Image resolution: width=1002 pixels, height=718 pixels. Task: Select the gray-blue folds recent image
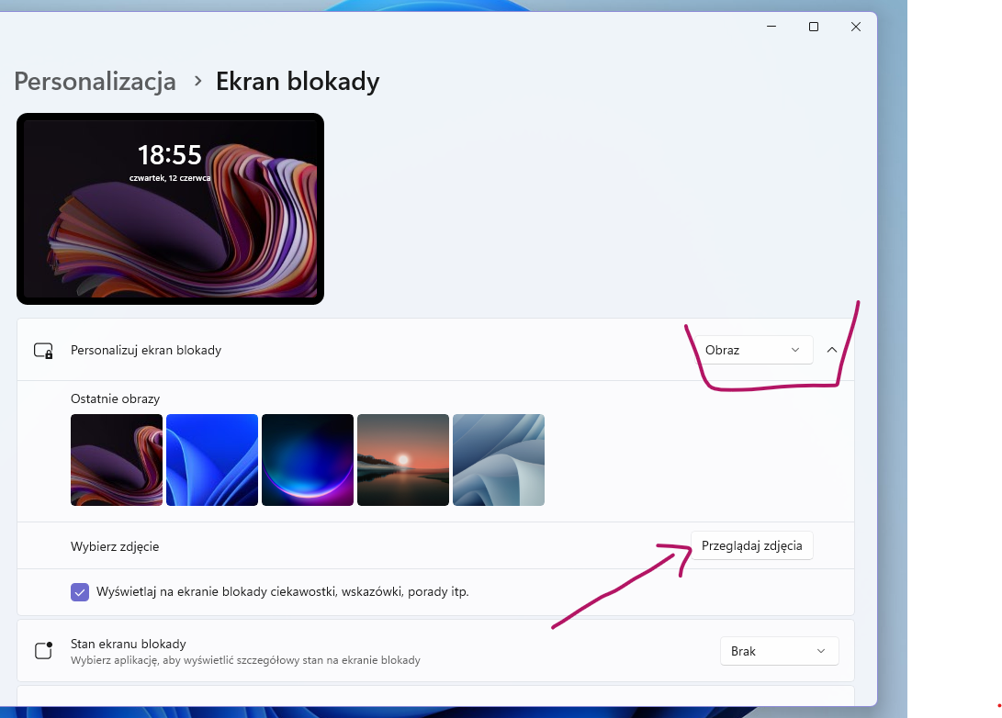point(499,460)
